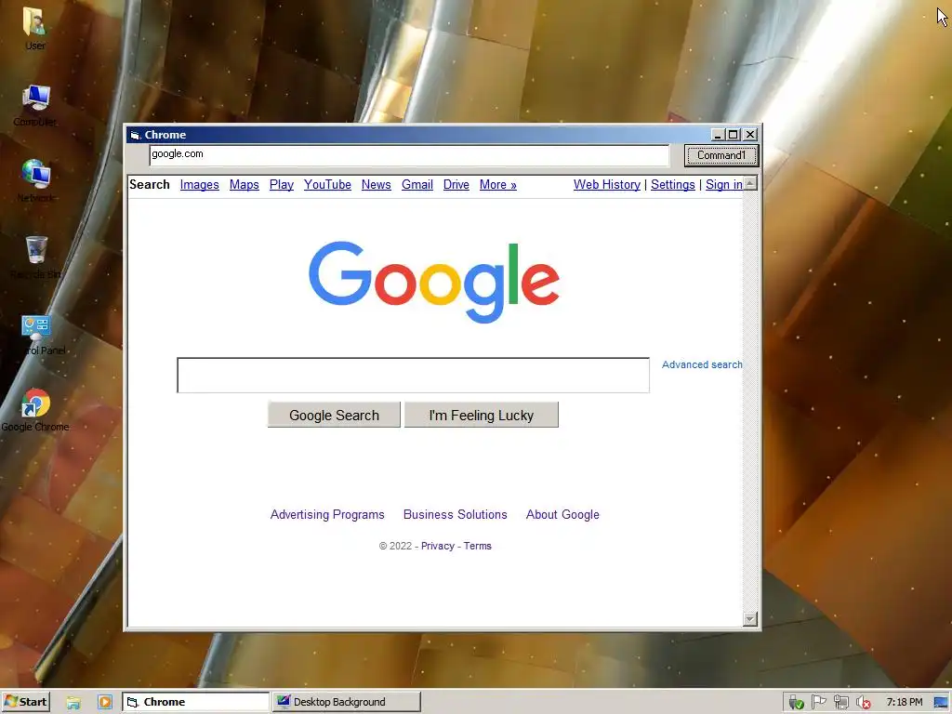
Task: Click the Chrome window title bar icon
Action: pyautogui.click(x=135, y=135)
